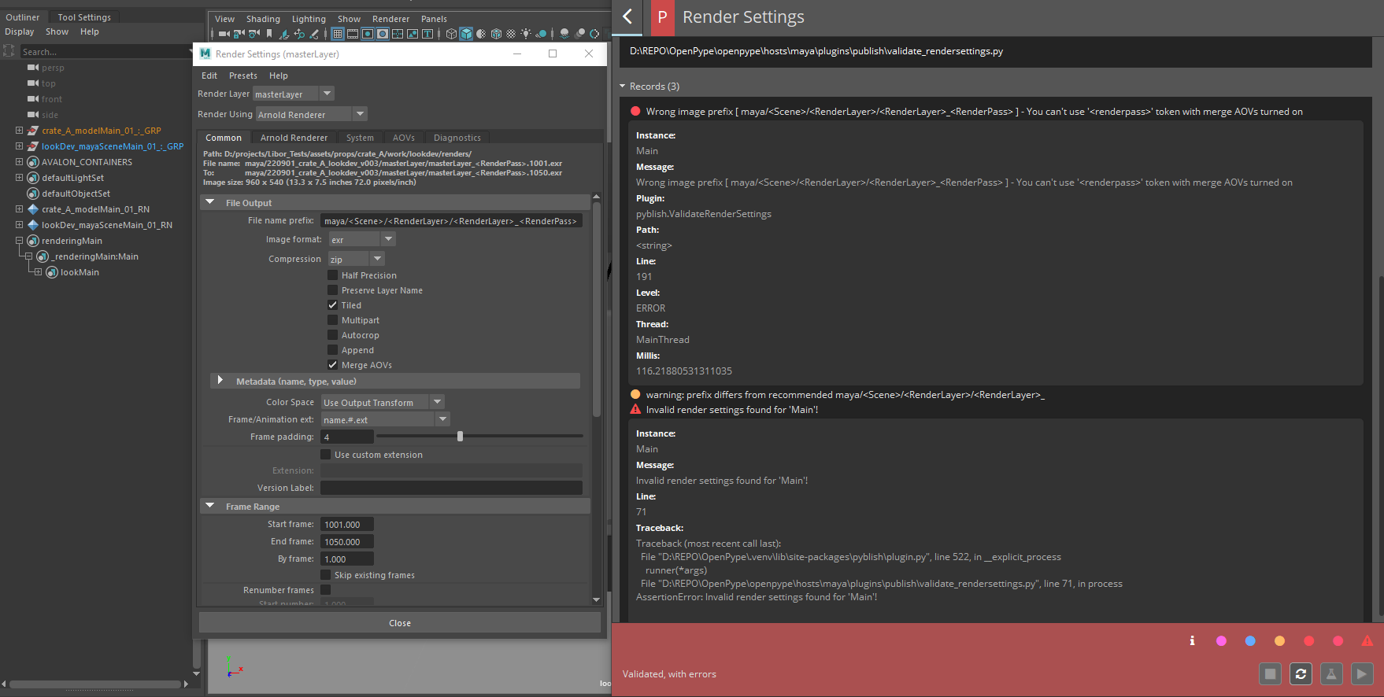Enable Skip existing frames checkbox

[325, 575]
